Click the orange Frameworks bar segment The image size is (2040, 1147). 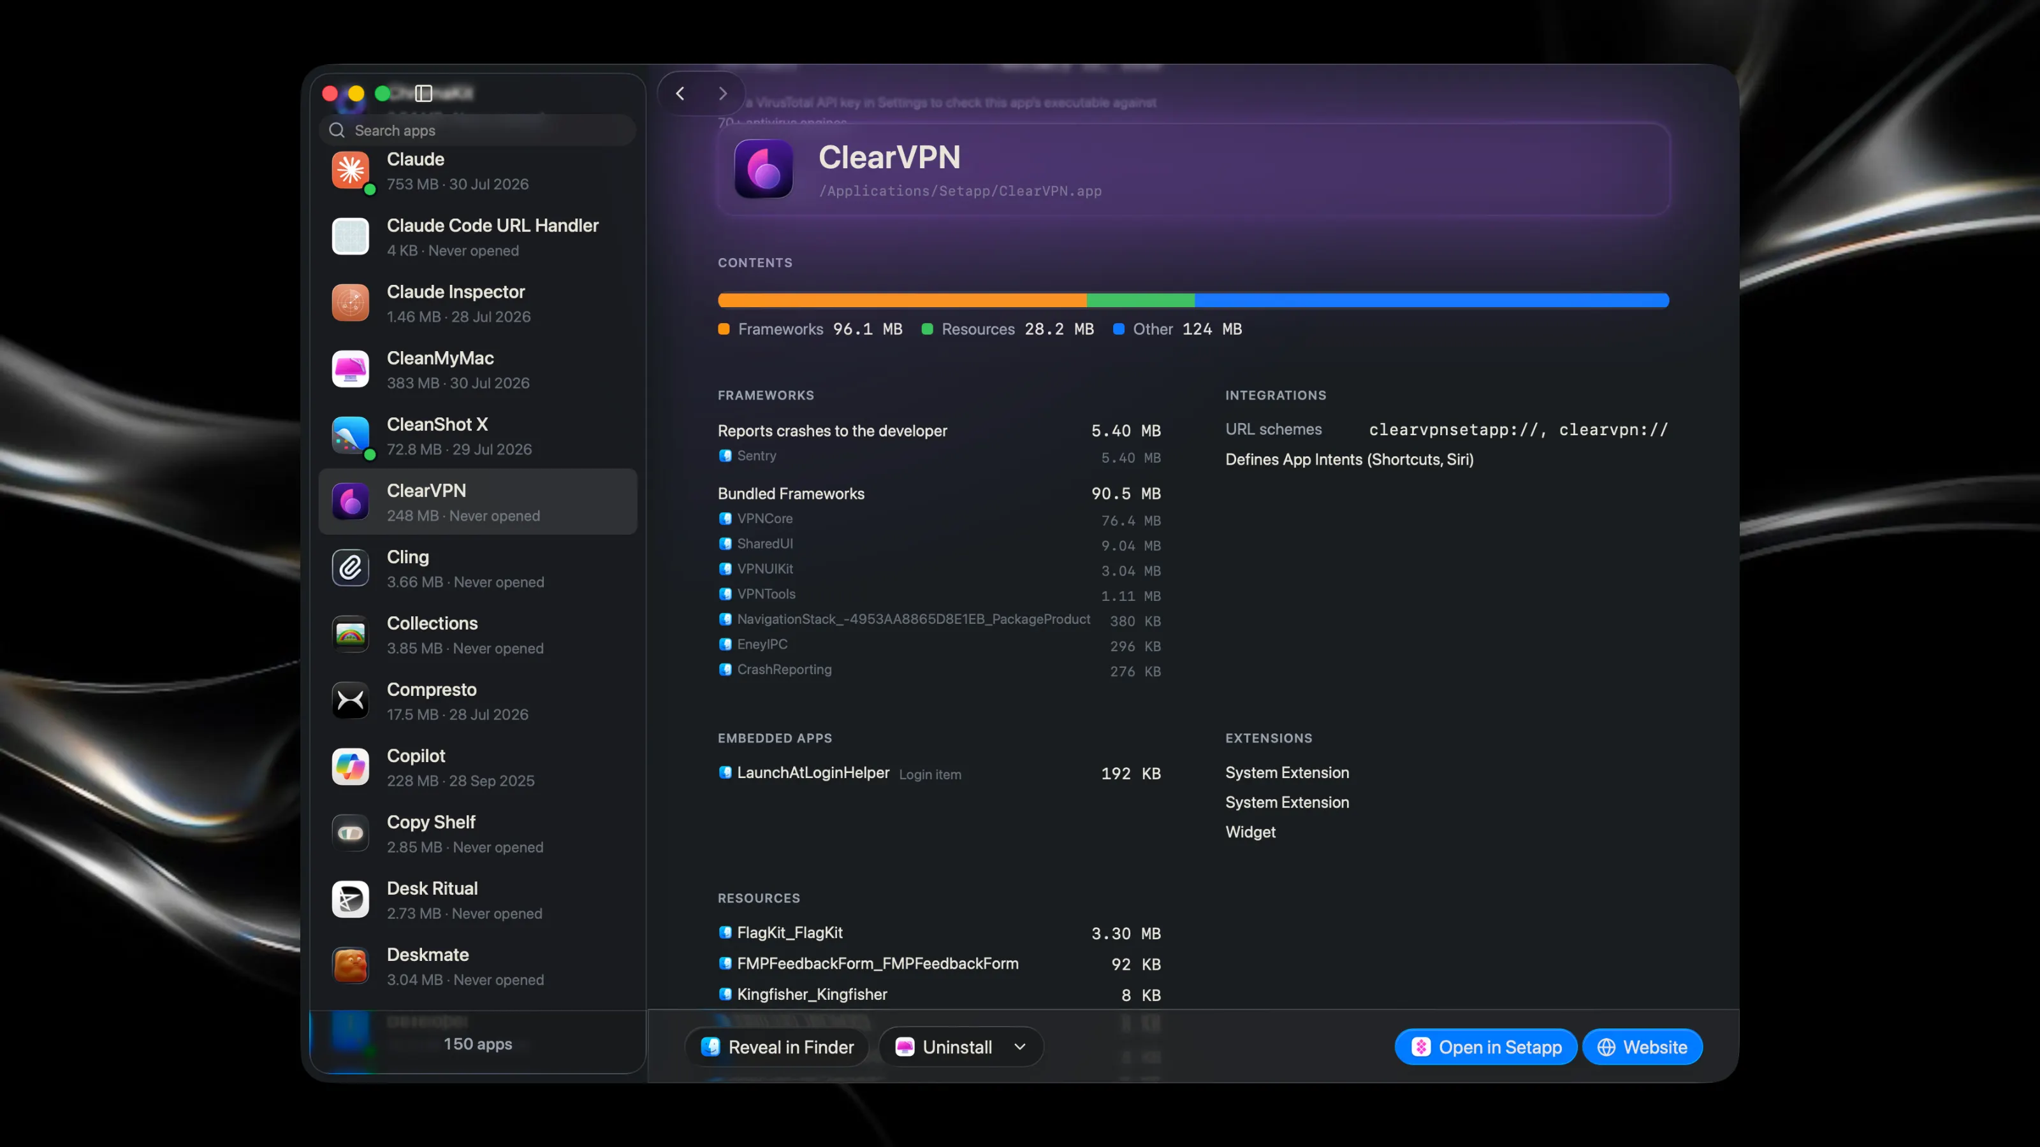(x=902, y=301)
